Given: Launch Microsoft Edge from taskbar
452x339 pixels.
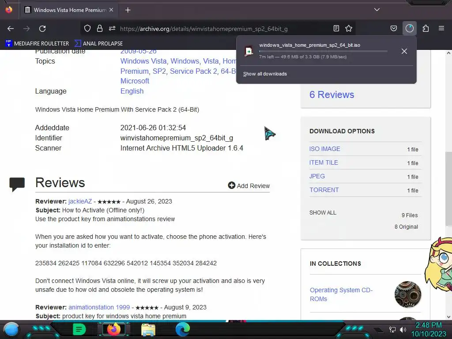Looking at the screenshot, I should (x=183, y=329).
